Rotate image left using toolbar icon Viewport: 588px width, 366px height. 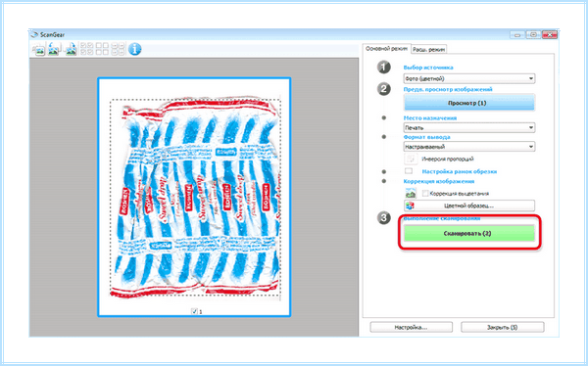click(x=54, y=49)
